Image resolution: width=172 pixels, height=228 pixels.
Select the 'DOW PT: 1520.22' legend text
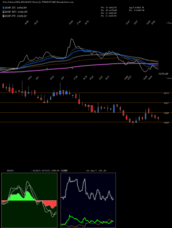click(15, 16)
